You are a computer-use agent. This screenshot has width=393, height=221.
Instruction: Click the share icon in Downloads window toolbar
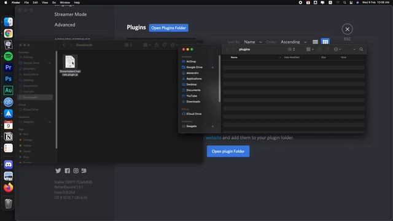pos(157,45)
